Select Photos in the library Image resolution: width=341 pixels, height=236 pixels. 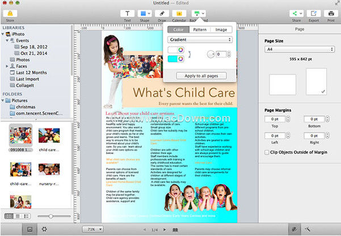[19, 60]
